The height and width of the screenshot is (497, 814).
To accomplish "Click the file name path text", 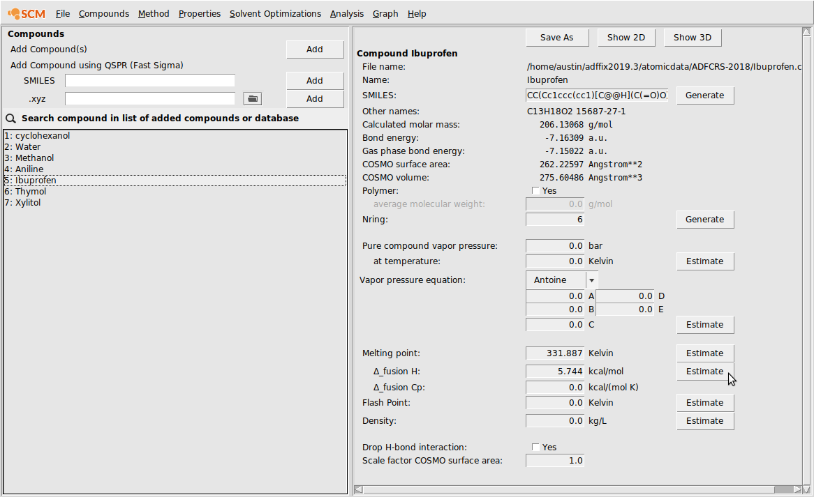I will (664, 67).
